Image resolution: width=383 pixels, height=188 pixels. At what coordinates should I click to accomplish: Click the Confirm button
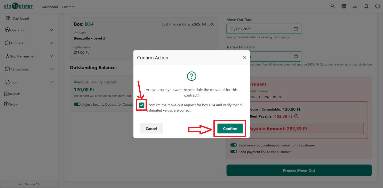pos(229,129)
